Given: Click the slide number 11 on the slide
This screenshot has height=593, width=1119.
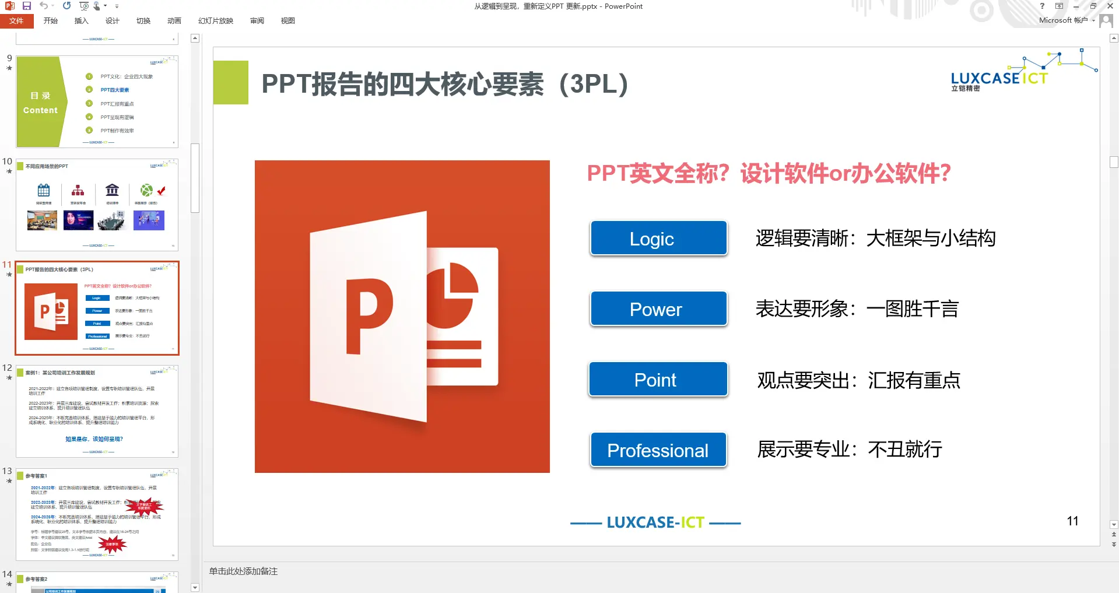Looking at the screenshot, I should (1072, 521).
